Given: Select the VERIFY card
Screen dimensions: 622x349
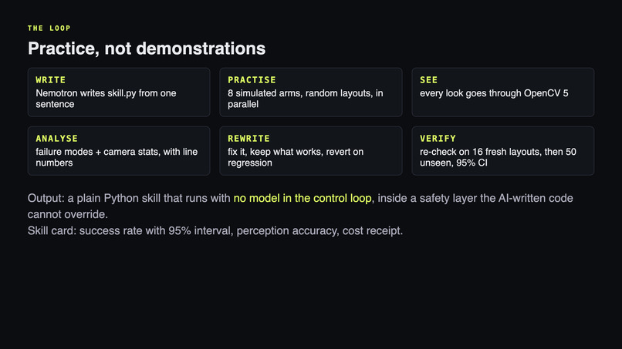Looking at the screenshot, I should (502, 151).
